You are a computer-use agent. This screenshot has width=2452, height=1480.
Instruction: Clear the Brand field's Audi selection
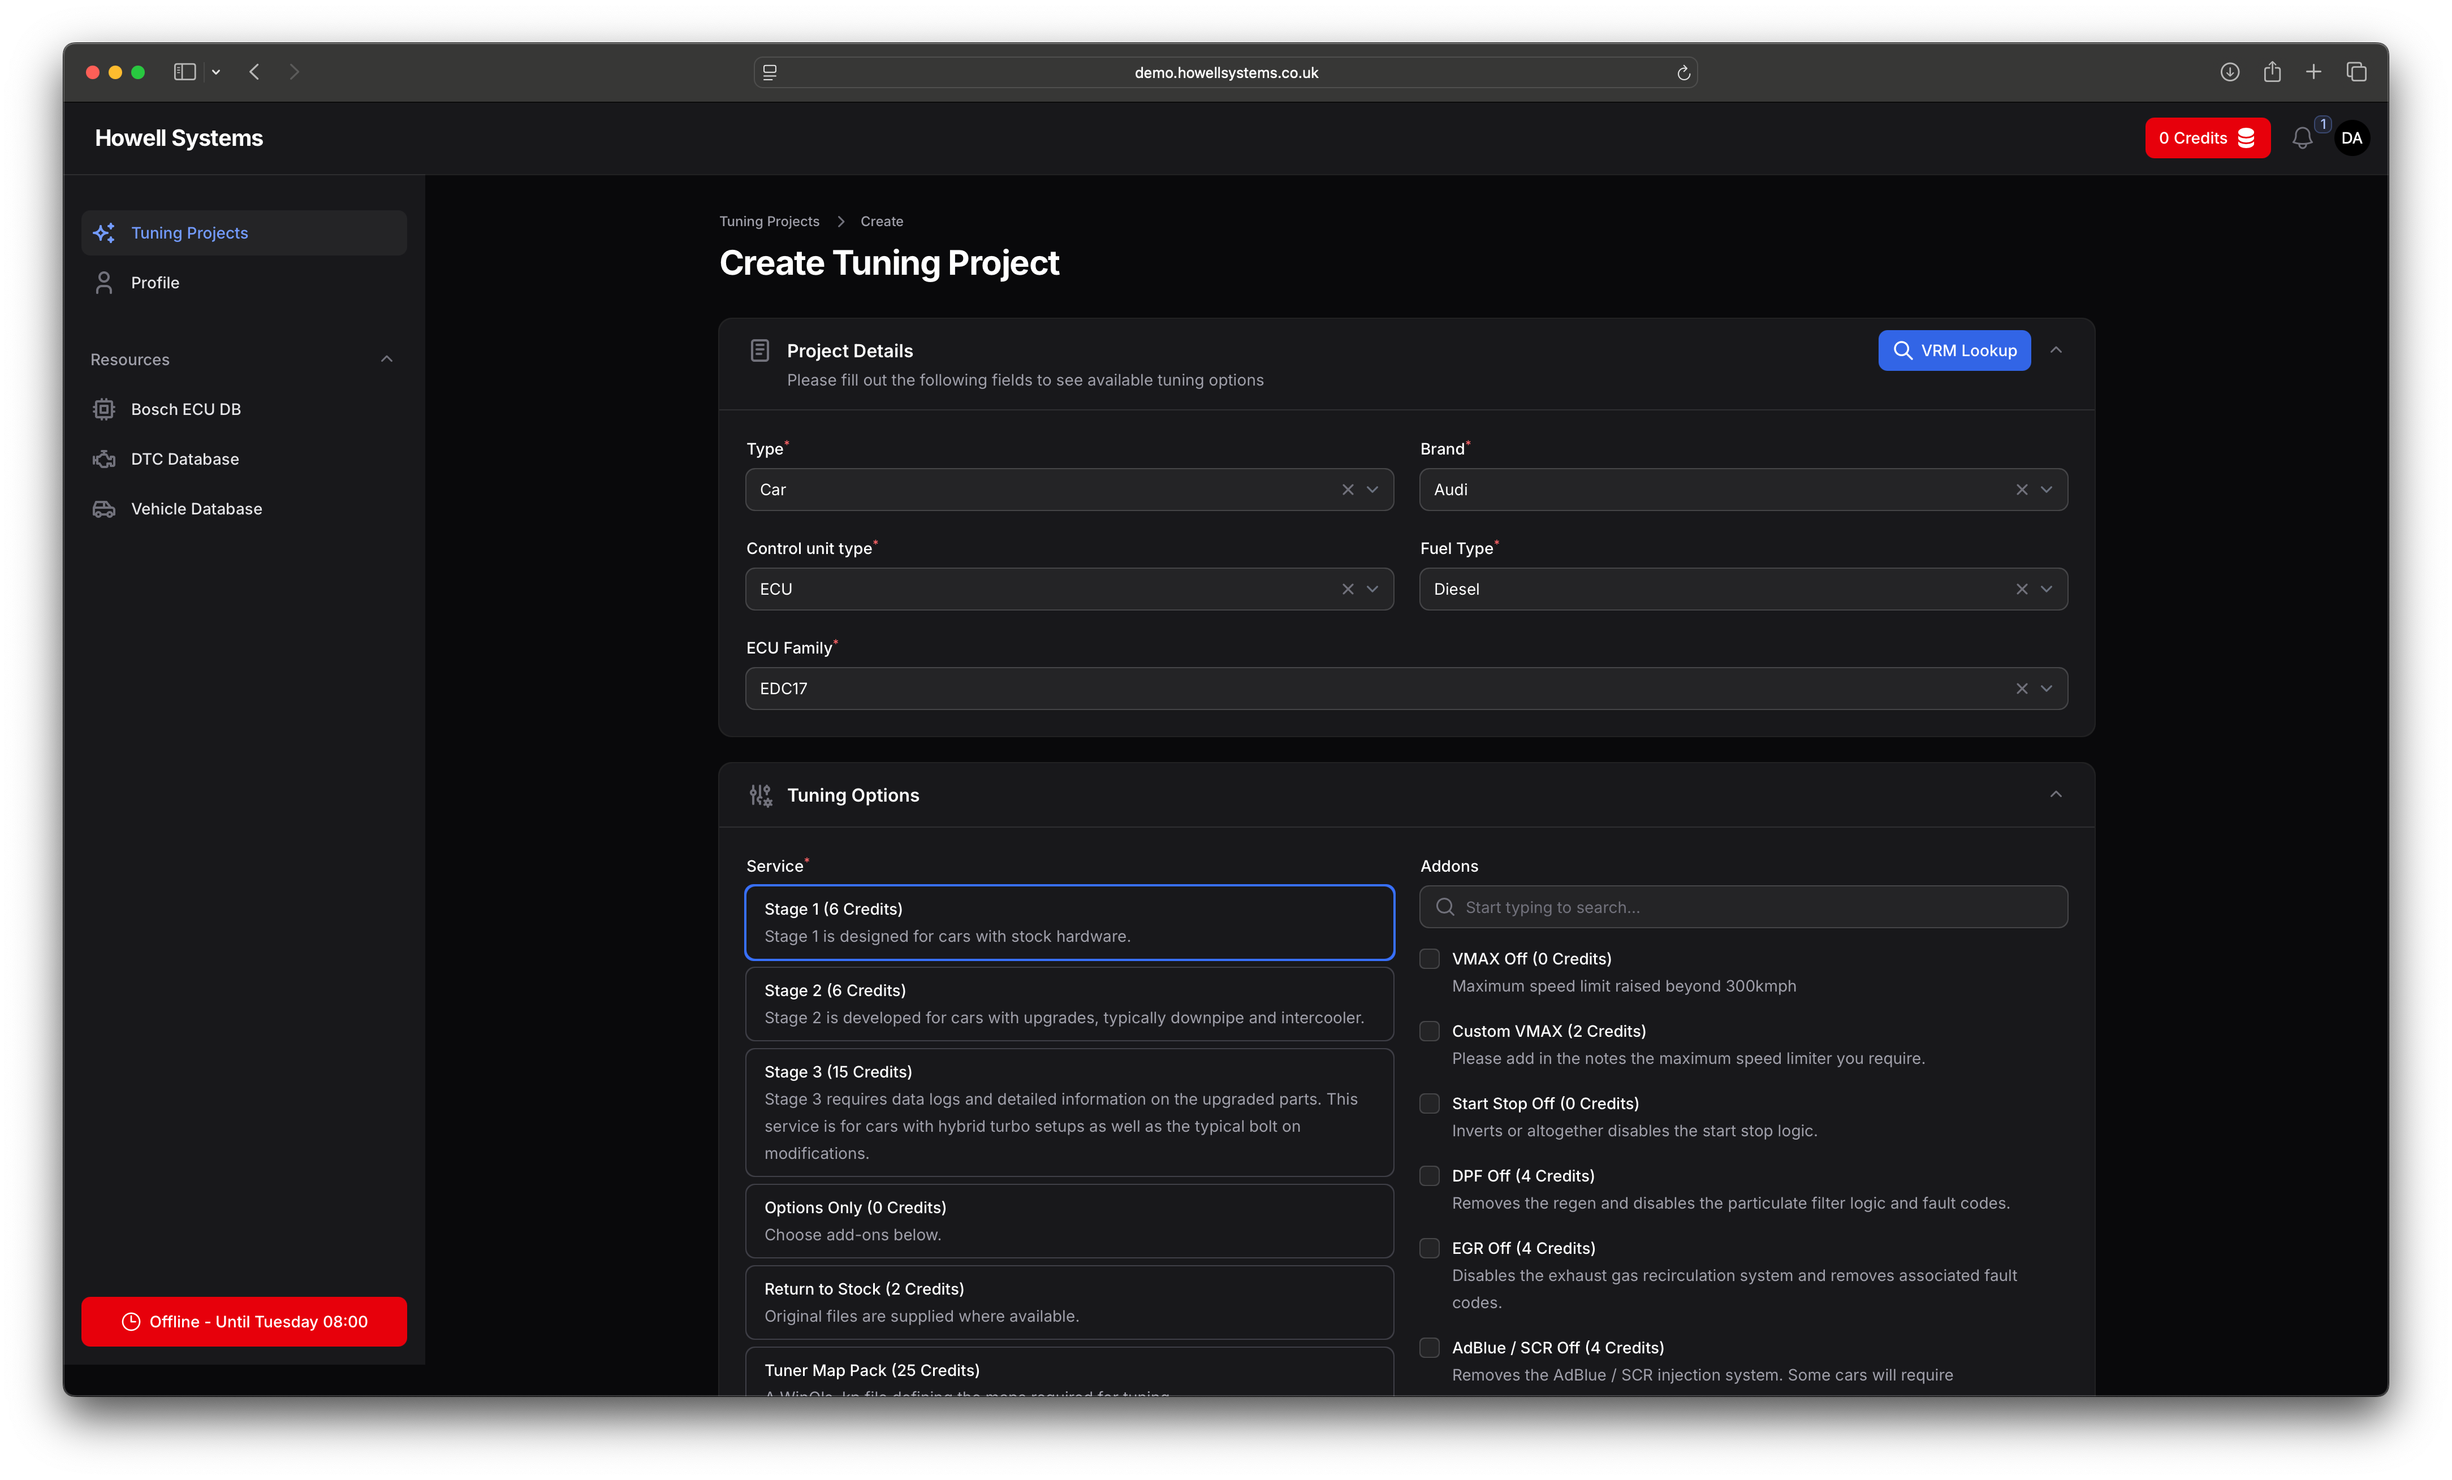point(2021,490)
